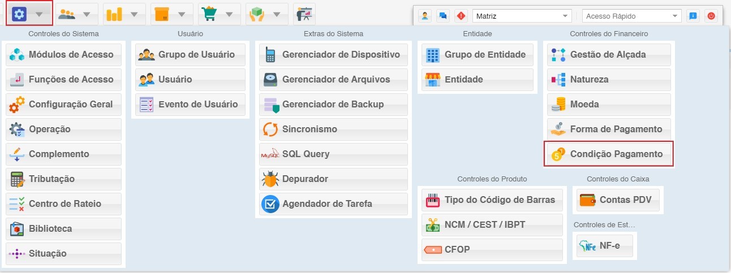Viewport: 731px width, 273px height.
Task: Open the gear system settings menu
Action: 29,14
